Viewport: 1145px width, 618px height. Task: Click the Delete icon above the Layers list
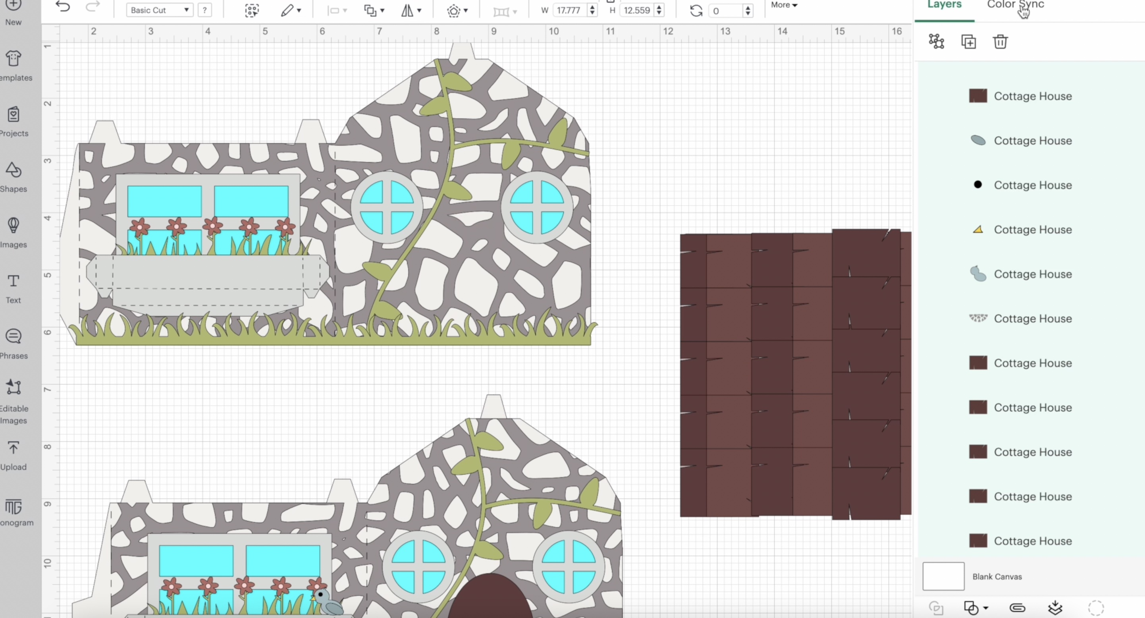click(1000, 41)
